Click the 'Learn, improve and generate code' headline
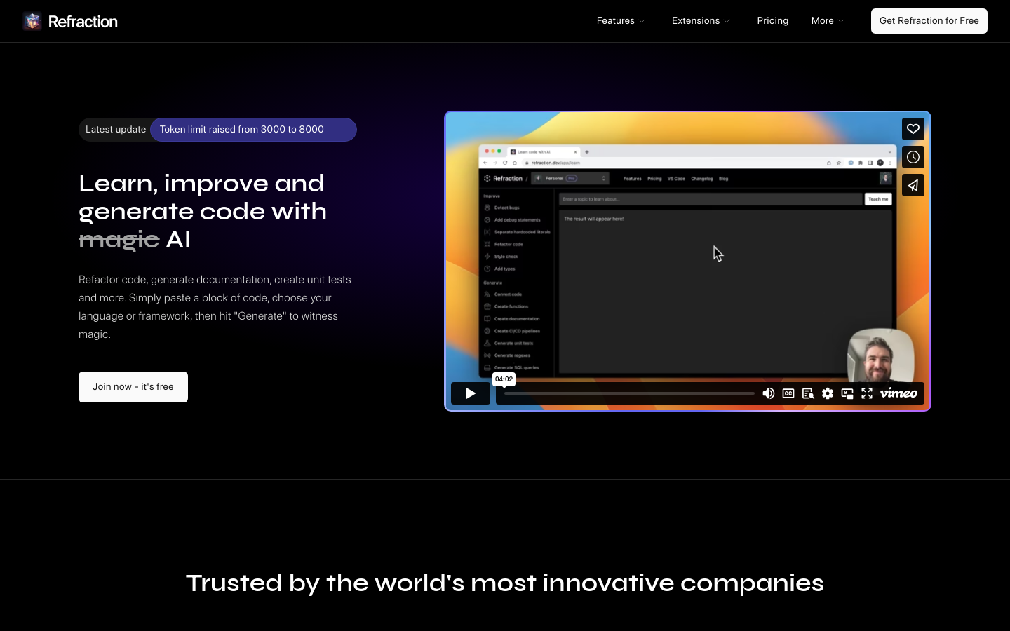Viewport: 1010px width, 631px height. coord(203,211)
